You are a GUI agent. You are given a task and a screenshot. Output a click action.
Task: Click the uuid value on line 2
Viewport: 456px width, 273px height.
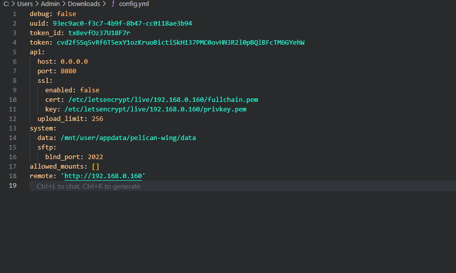[x=123, y=24]
